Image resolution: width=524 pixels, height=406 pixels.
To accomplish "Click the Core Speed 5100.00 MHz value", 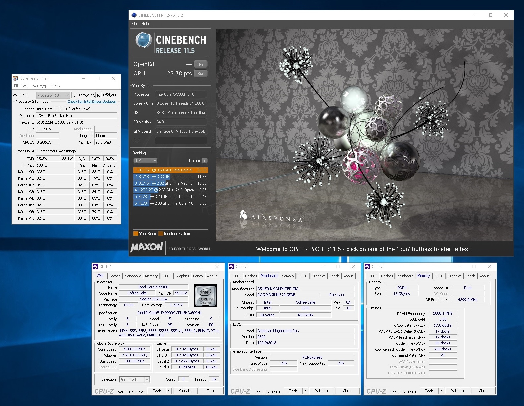I will click(x=135, y=349).
